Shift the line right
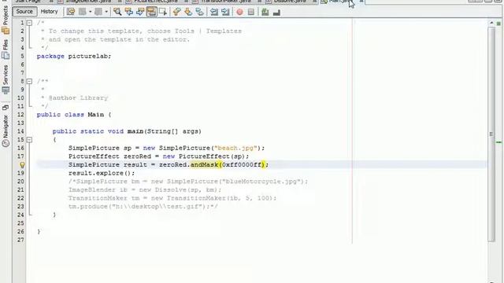The height and width of the screenshot is (283, 504). [x=225, y=12]
